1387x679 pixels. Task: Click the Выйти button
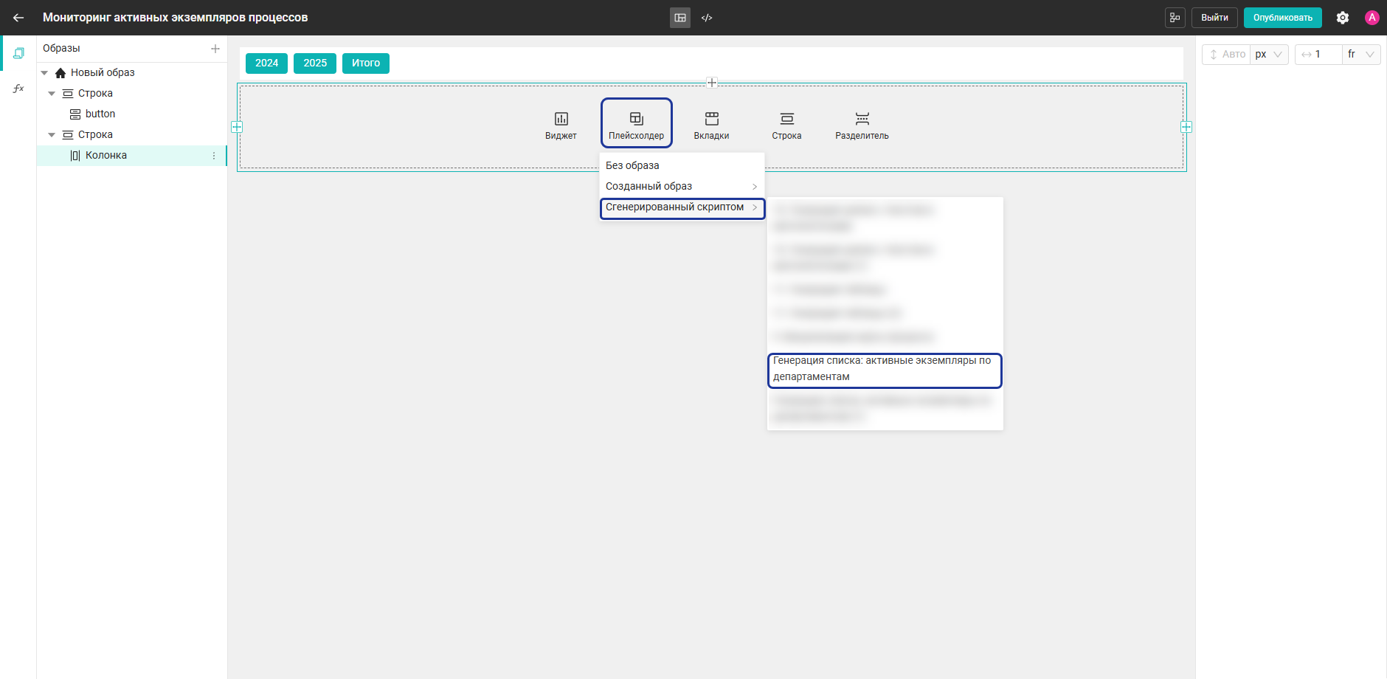point(1214,18)
